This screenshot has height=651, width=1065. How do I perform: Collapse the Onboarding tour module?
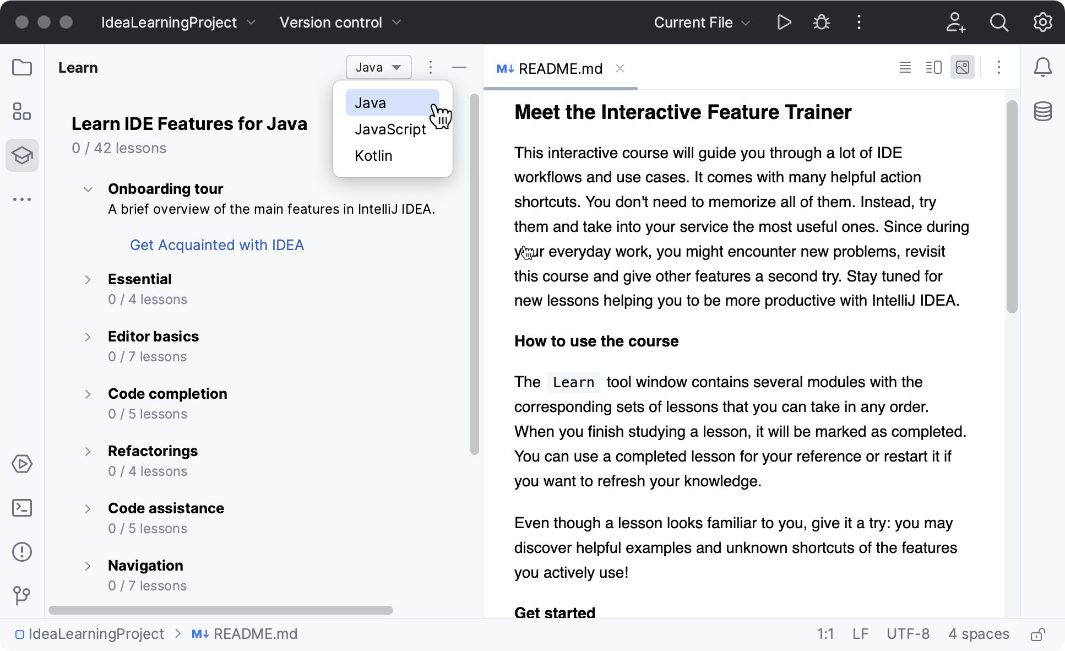point(88,189)
